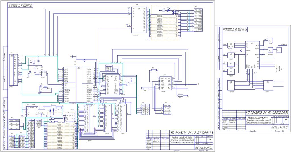This screenshot has width=291, height=152.
Task: Select the R47 resistor above the DAC chip
Action: coord(153,70)
